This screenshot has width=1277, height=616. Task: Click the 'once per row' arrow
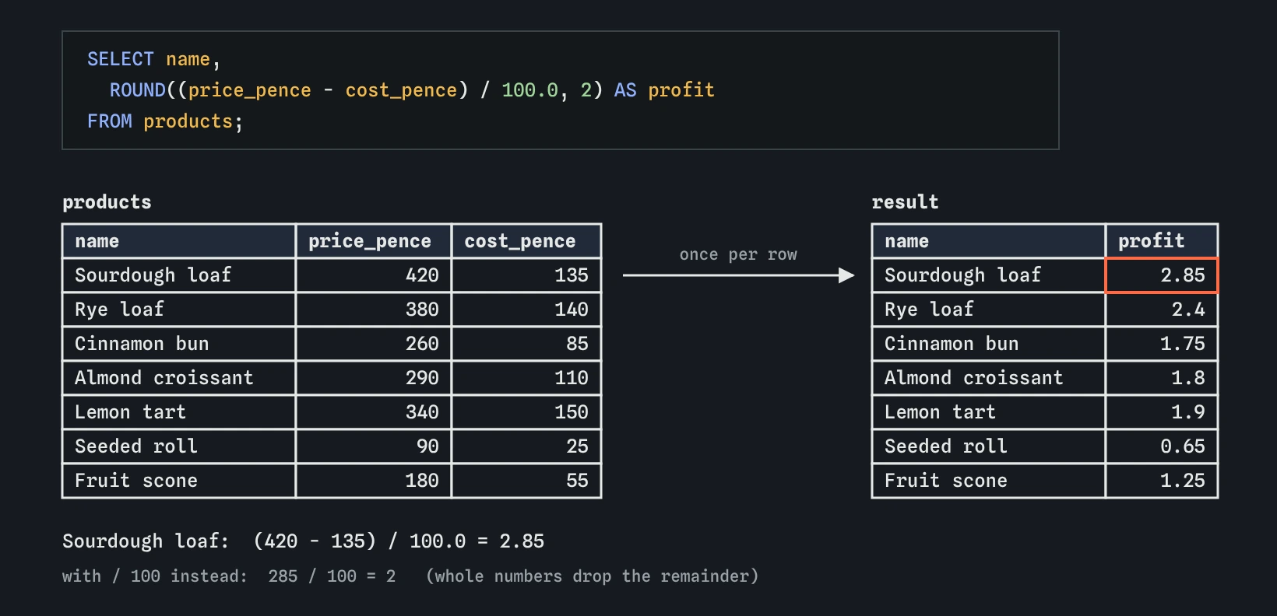738,275
